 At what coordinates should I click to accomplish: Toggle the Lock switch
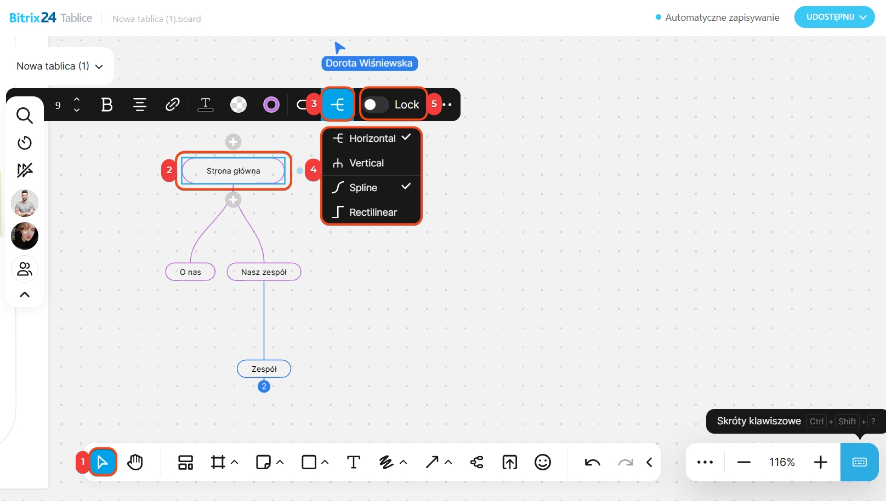376,105
